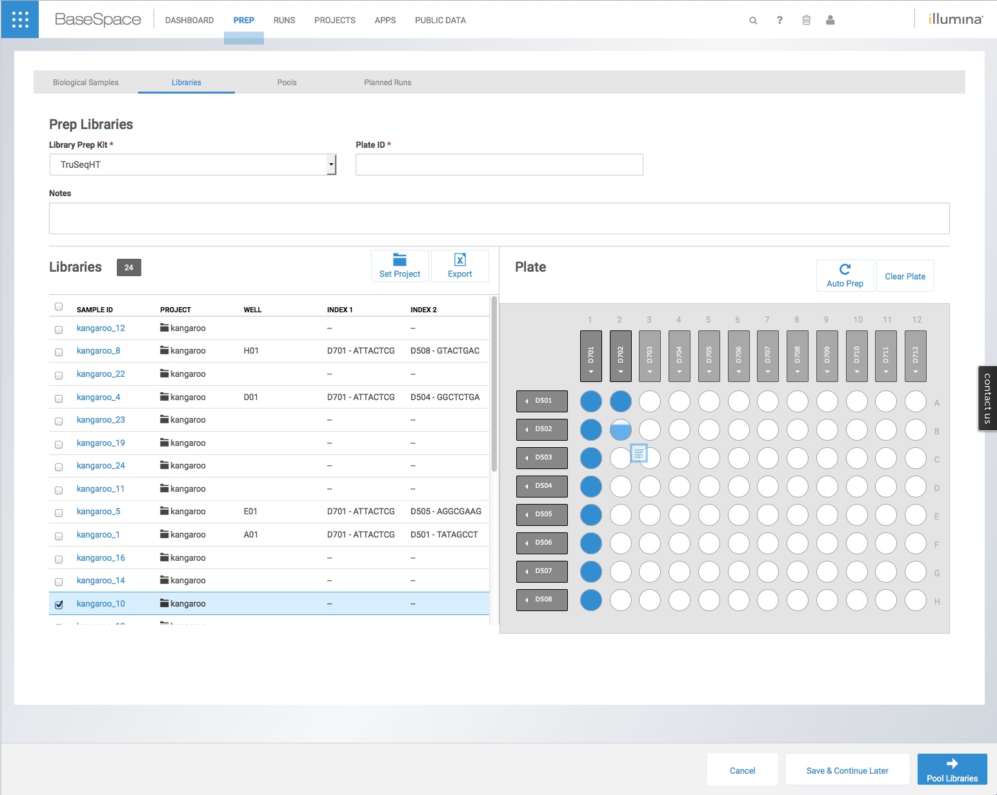
Task: Focus the Notes text area
Action: click(x=499, y=218)
